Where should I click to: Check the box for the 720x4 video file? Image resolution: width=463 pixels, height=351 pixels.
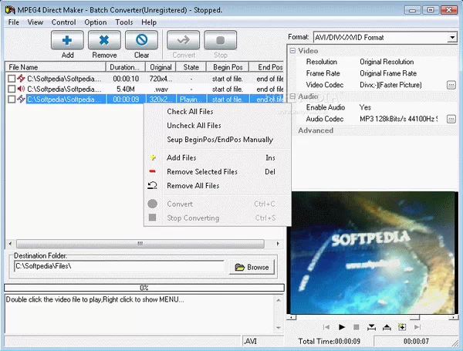point(12,79)
